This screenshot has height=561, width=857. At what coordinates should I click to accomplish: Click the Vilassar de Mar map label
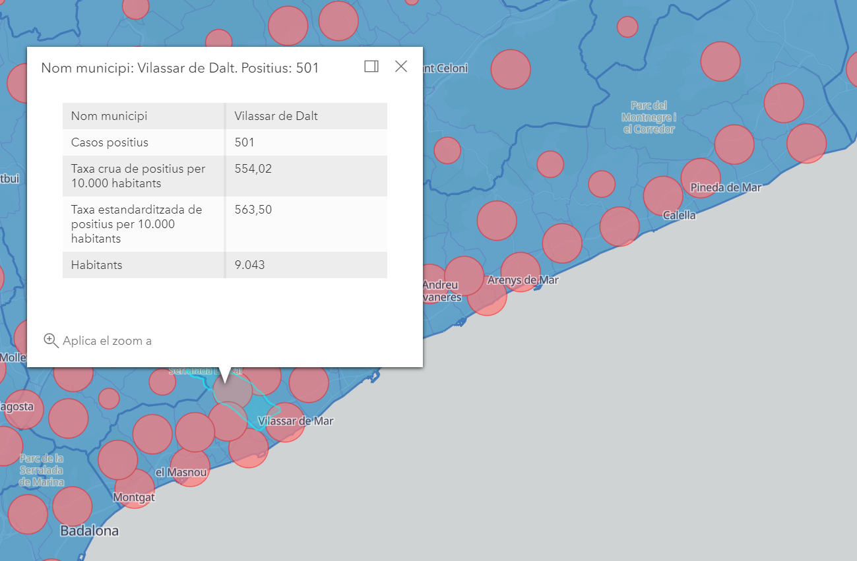(x=296, y=421)
